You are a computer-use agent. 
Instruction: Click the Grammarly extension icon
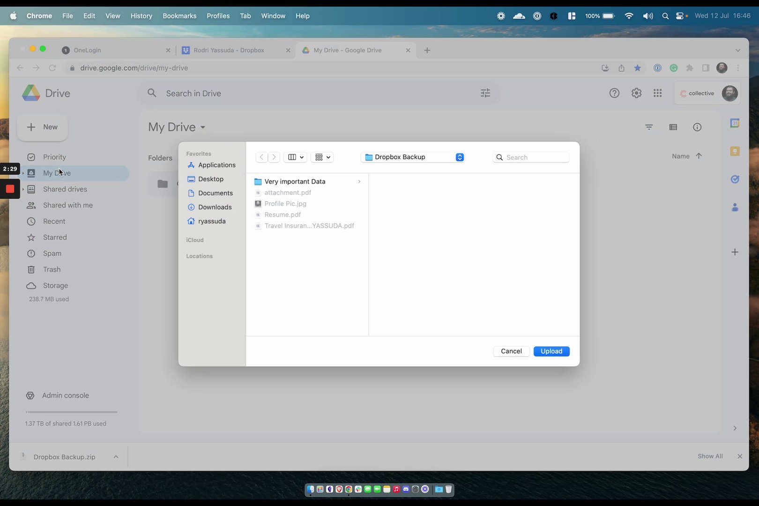pyautogui.click(x=674, y=68)
